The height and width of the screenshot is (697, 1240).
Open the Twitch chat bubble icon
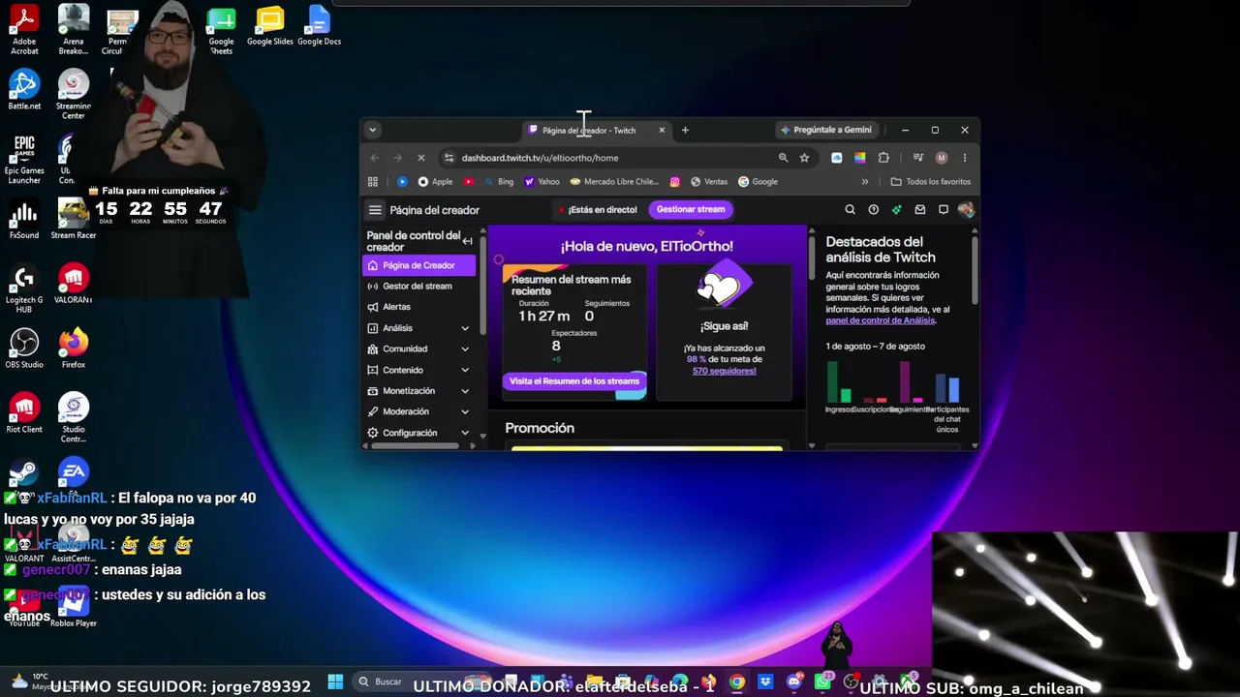coord(943,210)
